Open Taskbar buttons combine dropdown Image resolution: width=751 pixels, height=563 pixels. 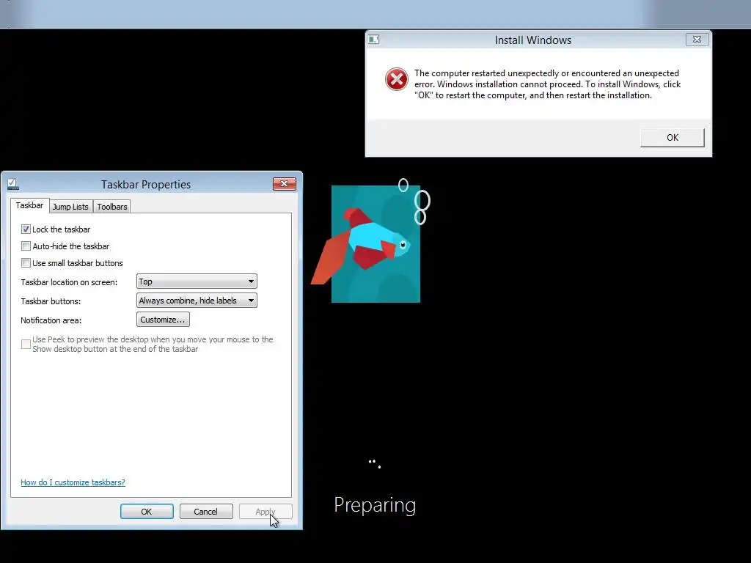[197, 301]
